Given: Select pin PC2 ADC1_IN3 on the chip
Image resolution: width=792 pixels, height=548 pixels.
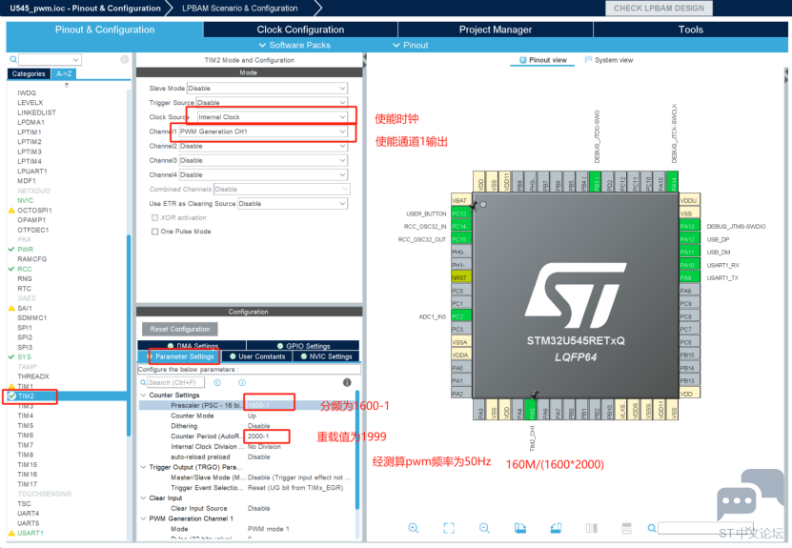Looking at the screenshot, I should tap(460, 316).
